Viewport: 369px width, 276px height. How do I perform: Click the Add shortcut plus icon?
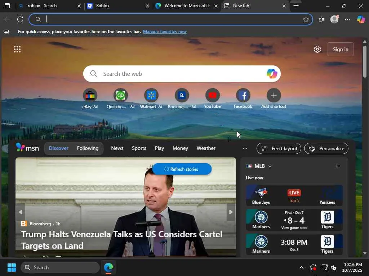(274, 95)
